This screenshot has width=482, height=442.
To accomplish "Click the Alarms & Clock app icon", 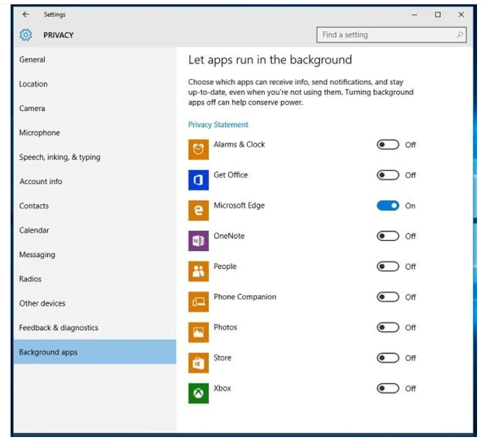I will coord(198,149).
